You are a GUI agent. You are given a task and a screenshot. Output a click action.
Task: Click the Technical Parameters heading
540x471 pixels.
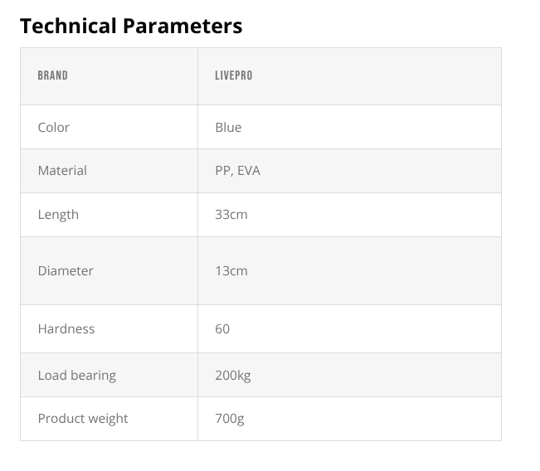(131, 26)
